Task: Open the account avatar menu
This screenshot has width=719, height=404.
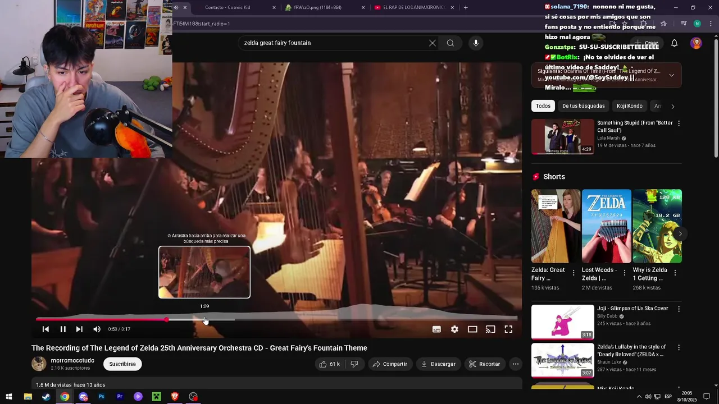Action: click(696, 43)
